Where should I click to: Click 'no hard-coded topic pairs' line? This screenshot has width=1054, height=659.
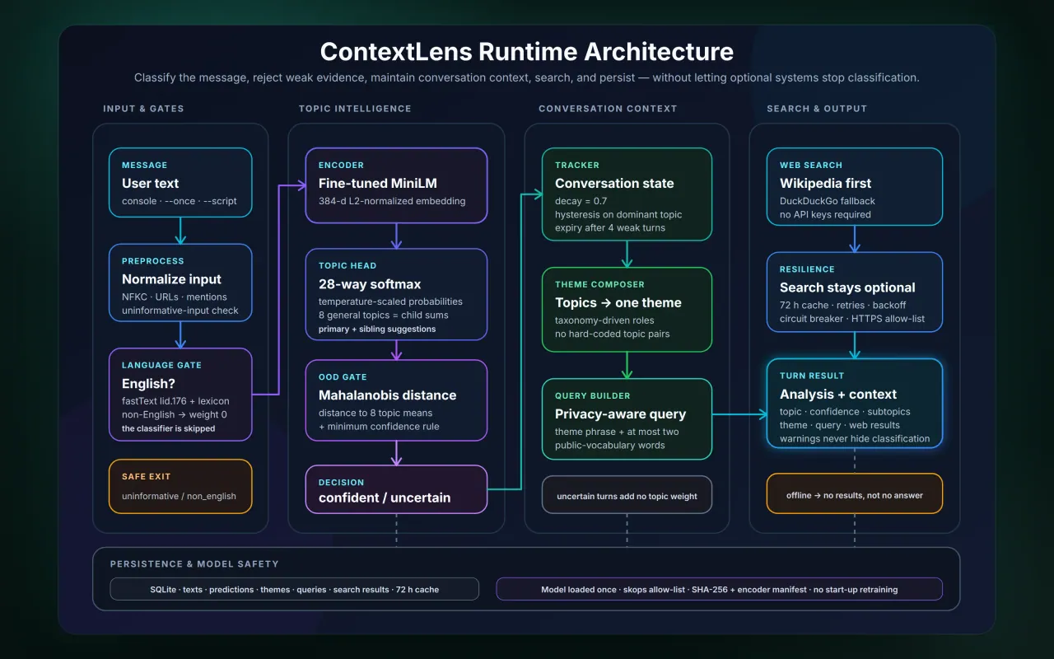pos(613,334)
